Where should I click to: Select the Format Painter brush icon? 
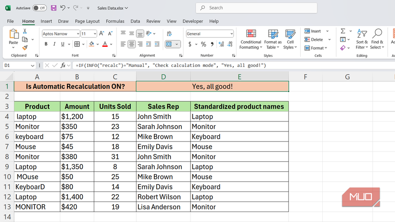(x=25, y=47)
